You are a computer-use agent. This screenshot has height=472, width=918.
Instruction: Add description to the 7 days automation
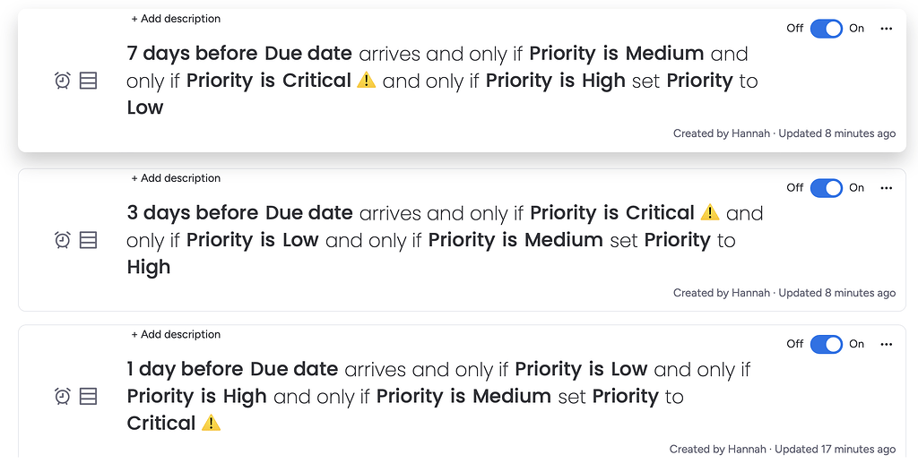pyautogui.click(x=176, y=19)
